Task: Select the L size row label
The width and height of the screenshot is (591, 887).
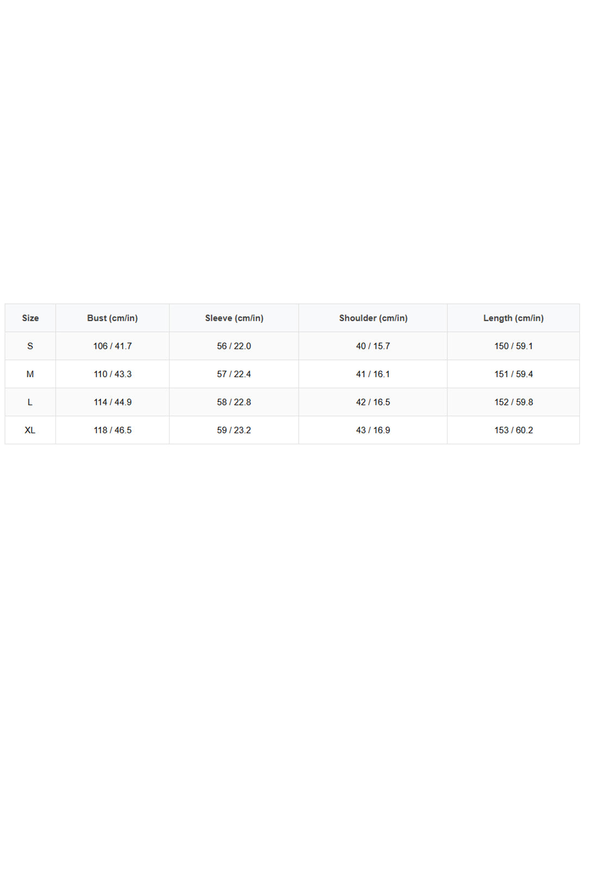Action: coord(30,402)
